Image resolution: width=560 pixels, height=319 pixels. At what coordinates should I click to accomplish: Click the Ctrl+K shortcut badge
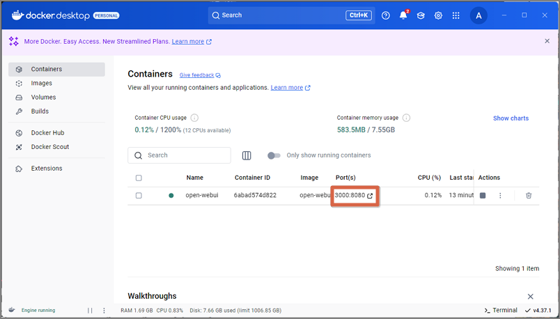[359, 15]
